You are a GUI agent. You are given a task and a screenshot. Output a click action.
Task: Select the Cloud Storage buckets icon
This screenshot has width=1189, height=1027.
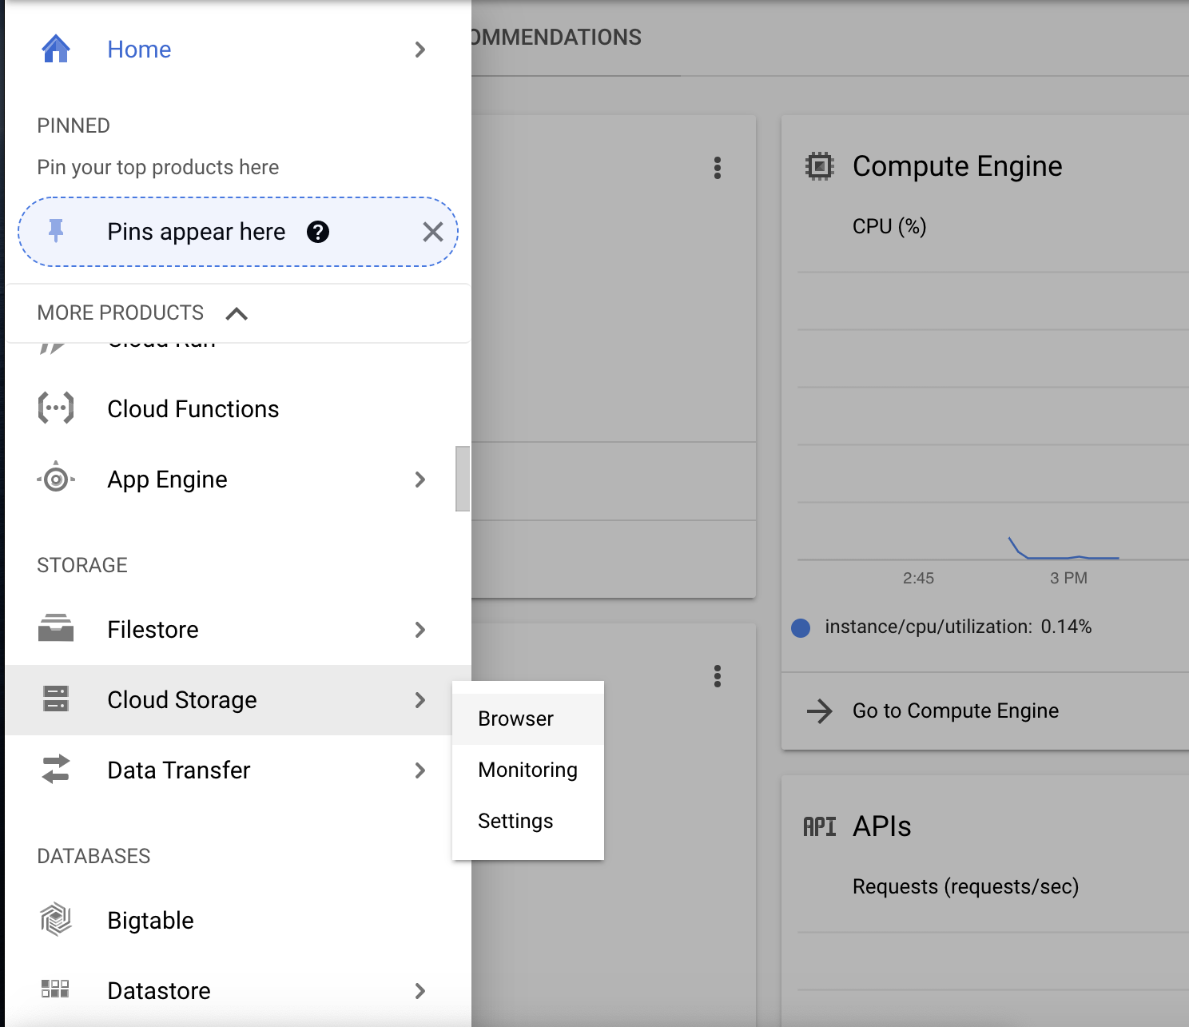click(55, 699)
